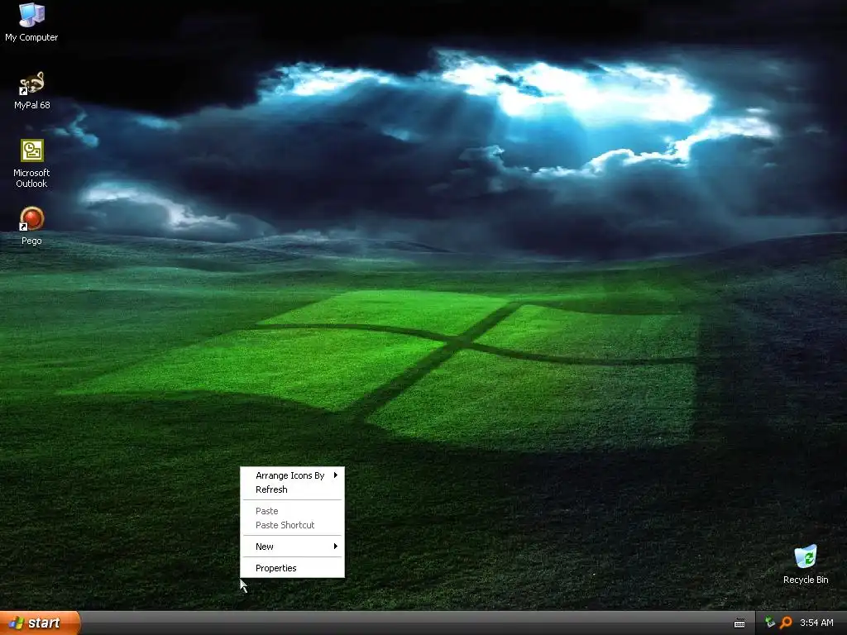Click the My Computer label text
The width and height of the screenshot is (847, 635).
click(31, 37)
